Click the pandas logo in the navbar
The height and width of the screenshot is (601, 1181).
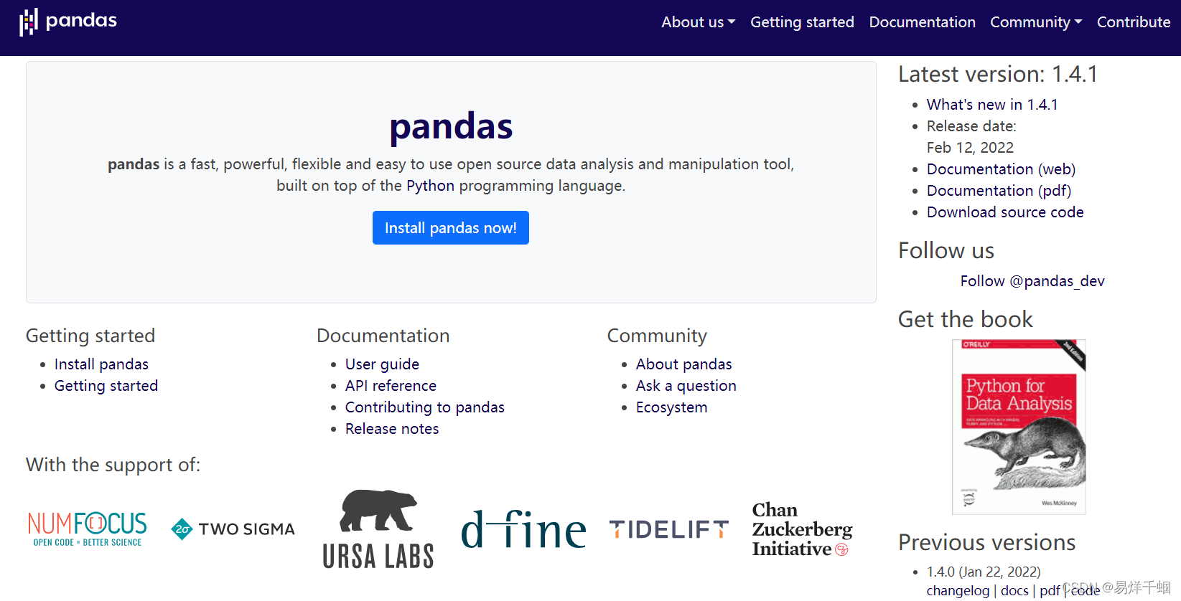pyautogui.click(x=68, y=22)
